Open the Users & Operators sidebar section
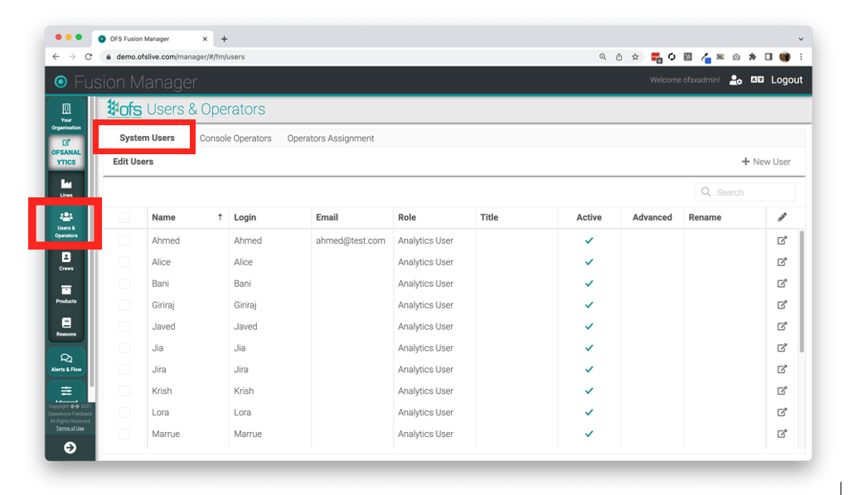 (65, 221)
